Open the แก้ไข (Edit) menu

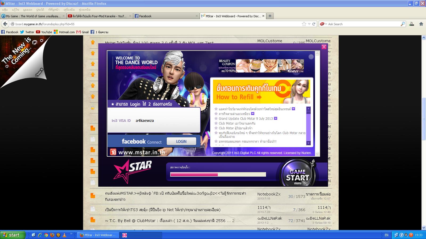15,10
